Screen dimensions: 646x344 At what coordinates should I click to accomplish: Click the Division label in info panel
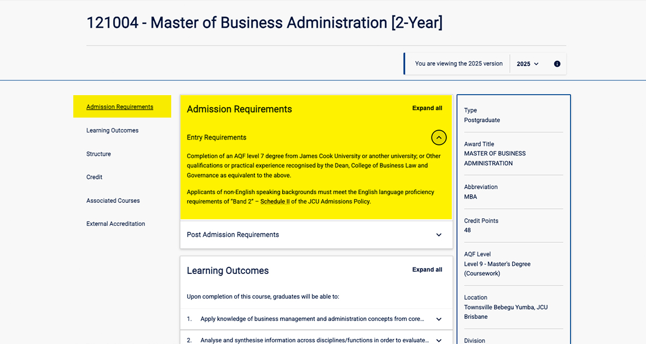point(475,341)
